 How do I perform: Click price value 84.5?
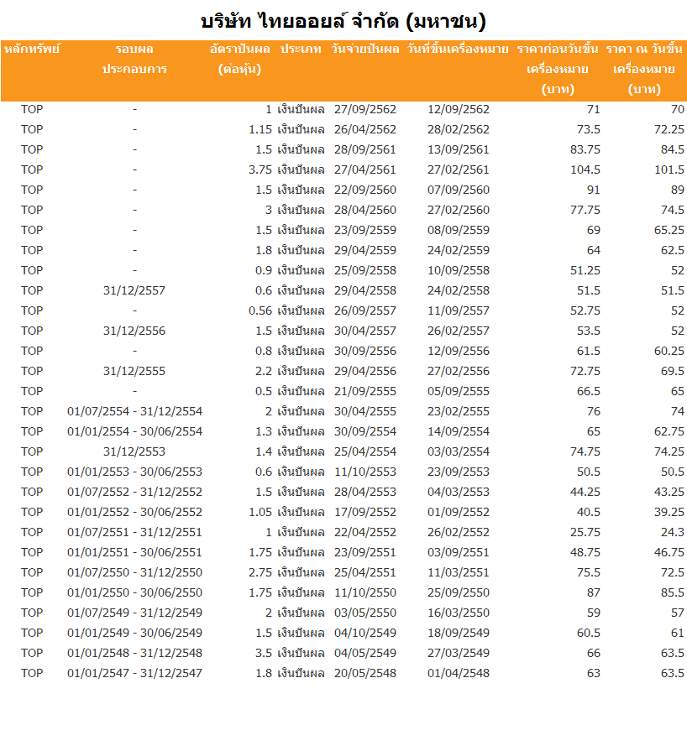672,149
